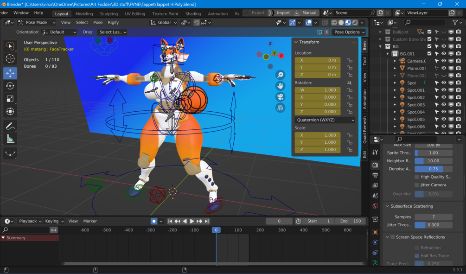This screenshot has height=274, width=466.
Task: Switch to the Sculpting workspace tab
Action: [109, 13]
